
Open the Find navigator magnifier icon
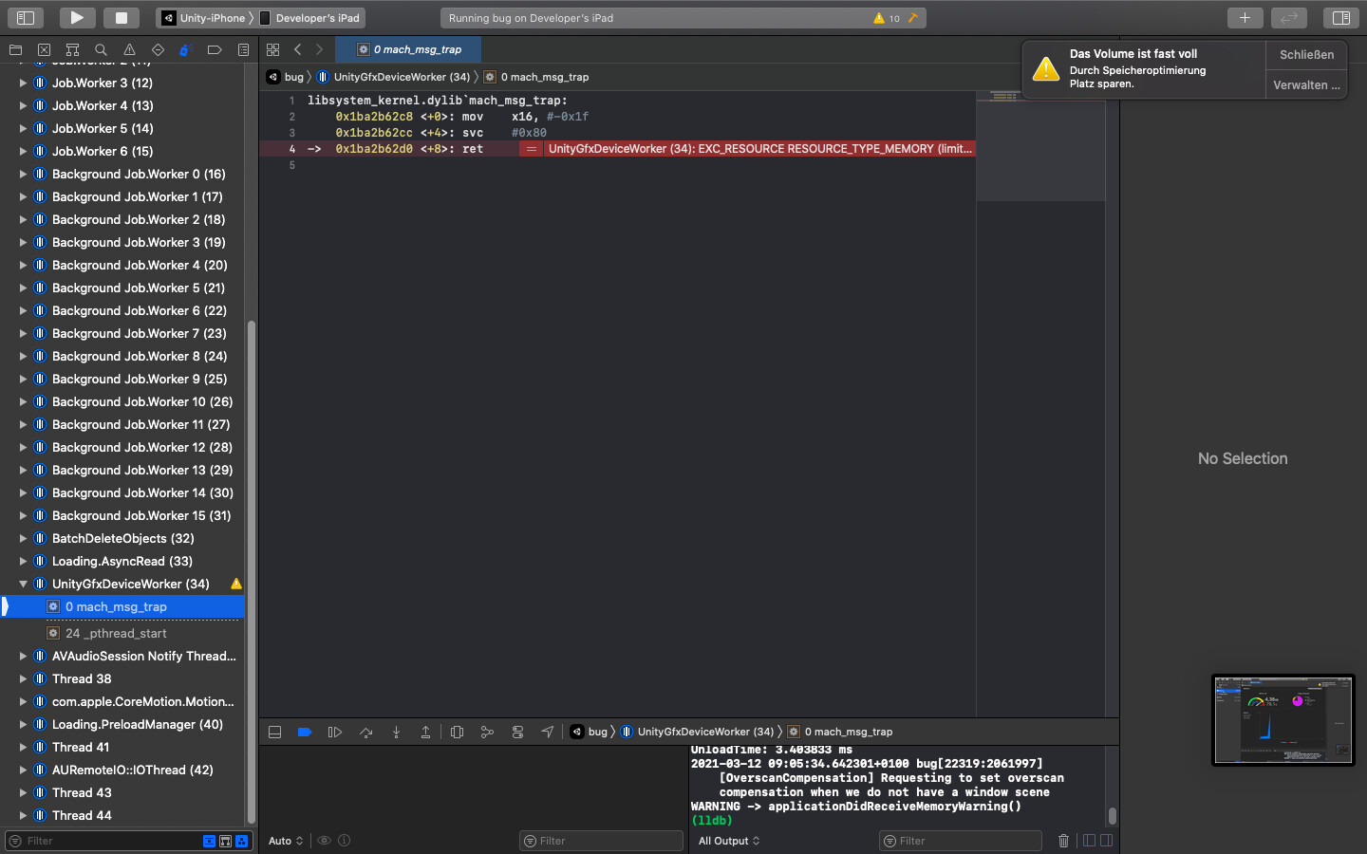coord(101,49)
